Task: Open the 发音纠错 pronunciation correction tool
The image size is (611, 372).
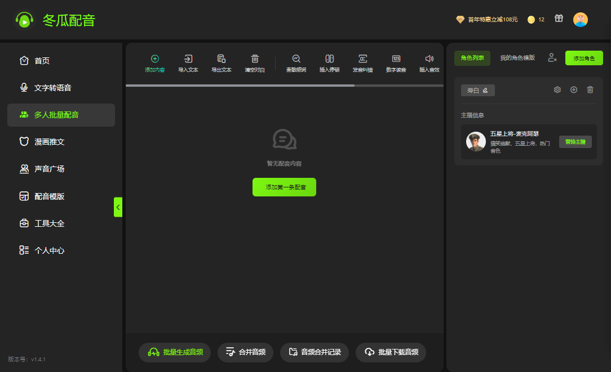Action: pos(363,64)
